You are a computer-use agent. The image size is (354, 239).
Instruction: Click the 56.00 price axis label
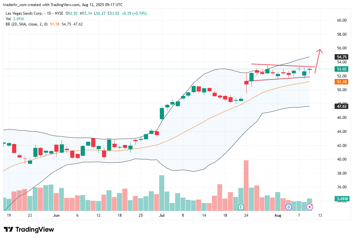pyautogui.click(x=342, y=48)
